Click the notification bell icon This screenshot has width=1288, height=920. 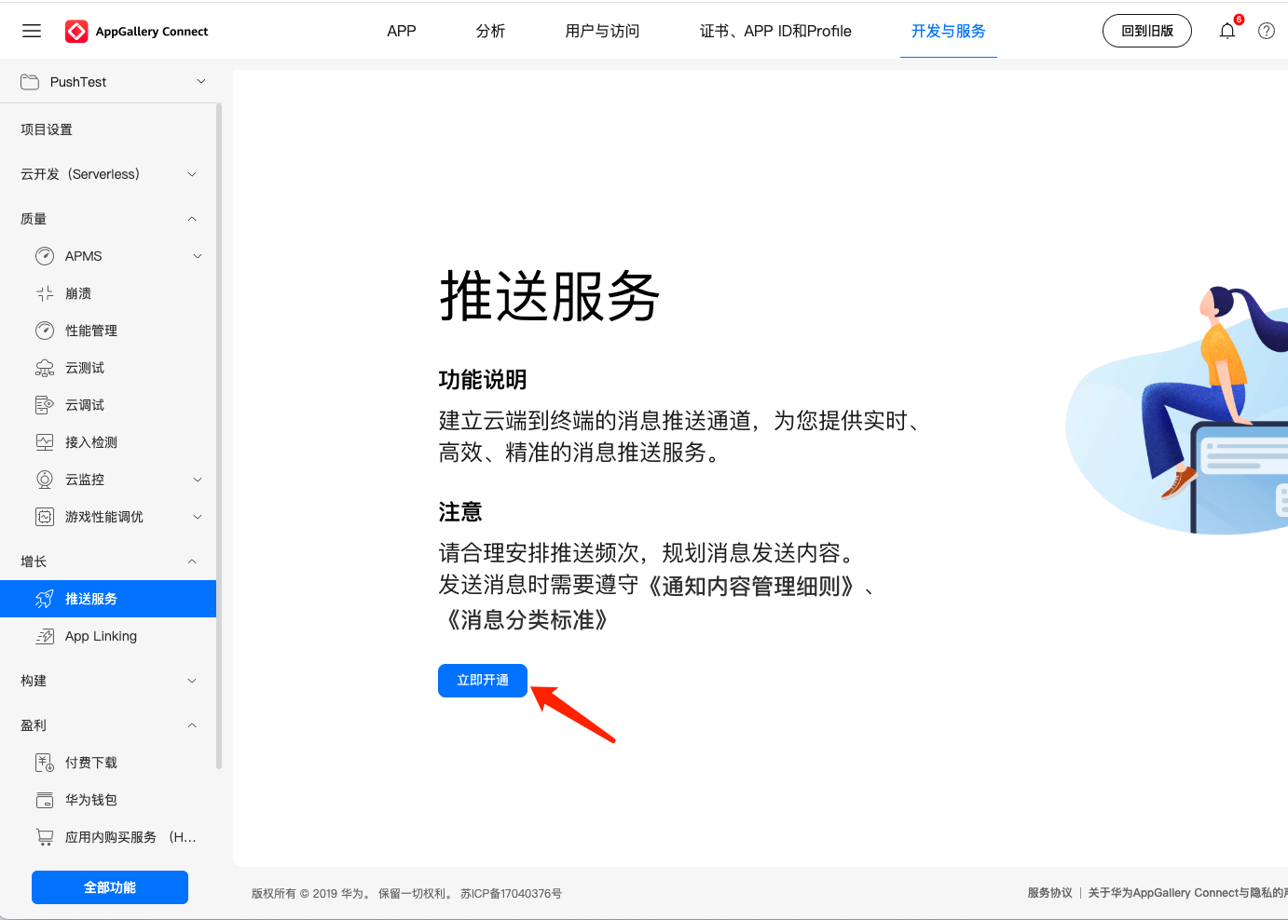[1227, 31]
